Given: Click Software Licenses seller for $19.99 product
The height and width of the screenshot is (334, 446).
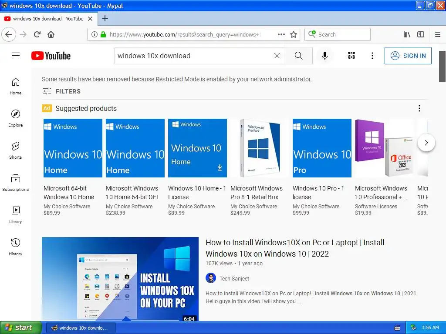Looking at the screenshot, I should 376,207.
